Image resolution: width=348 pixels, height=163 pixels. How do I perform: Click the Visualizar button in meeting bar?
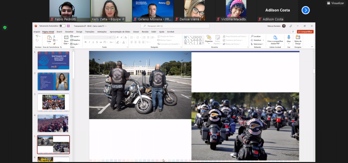[336, 3]
